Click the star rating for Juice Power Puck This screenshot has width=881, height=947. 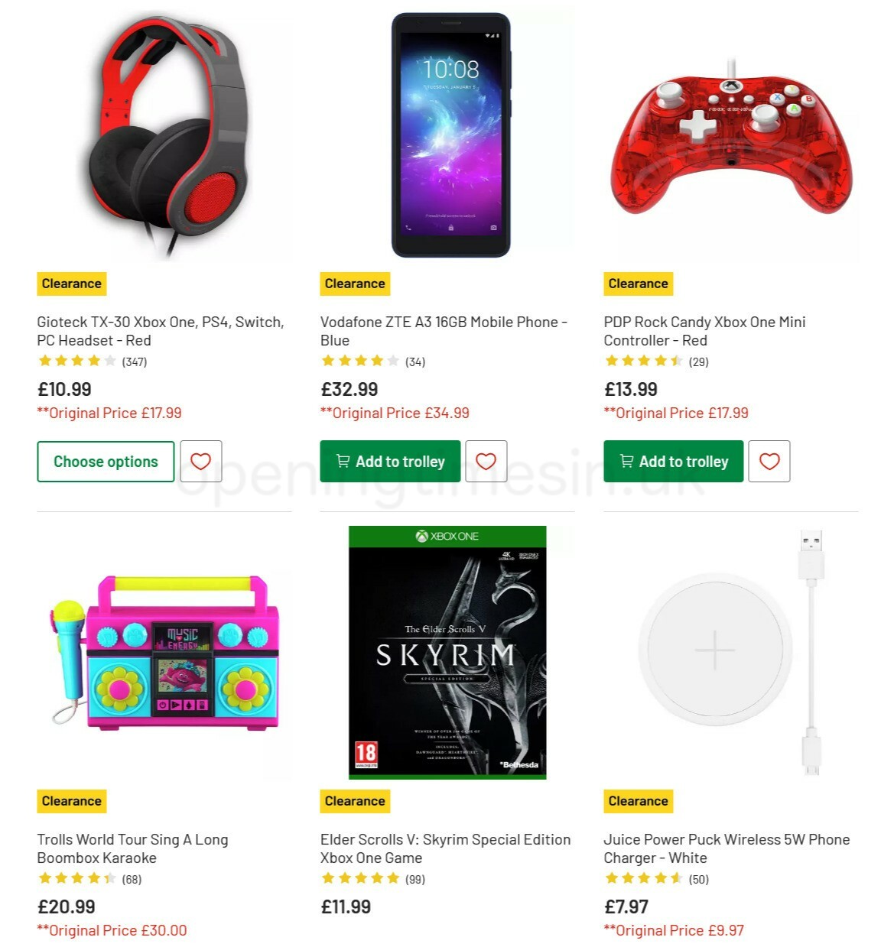tap(643, 878)
